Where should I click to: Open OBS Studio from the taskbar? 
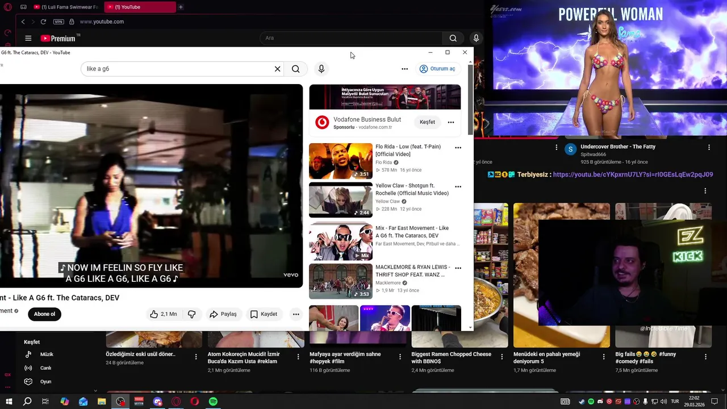(x=120, y=402)
